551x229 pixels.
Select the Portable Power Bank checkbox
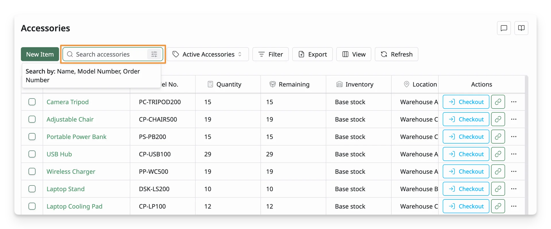(32, 137)
